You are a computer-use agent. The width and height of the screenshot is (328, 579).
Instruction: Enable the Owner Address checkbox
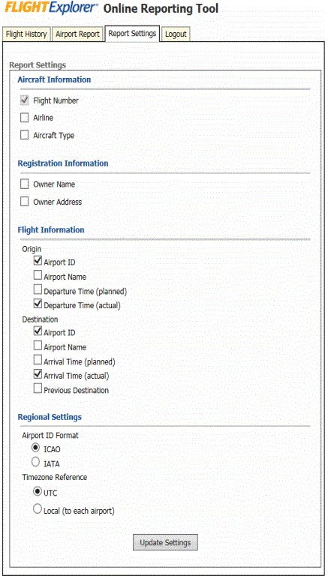point(24,202)
